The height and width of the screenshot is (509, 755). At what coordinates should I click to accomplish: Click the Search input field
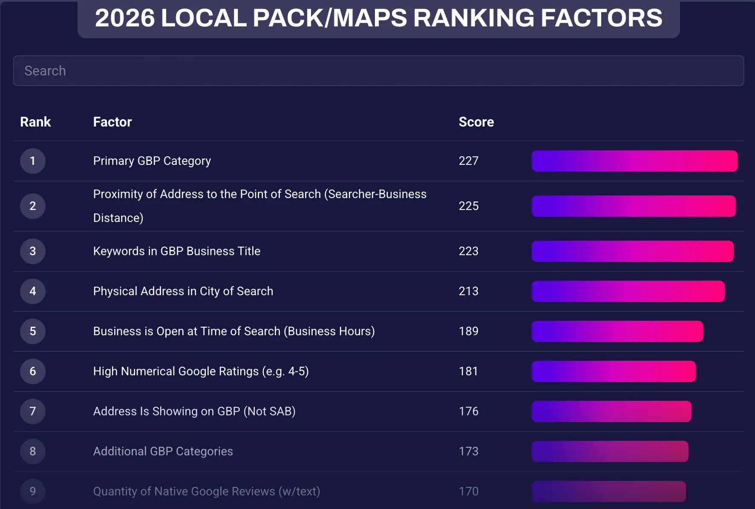pyautogui.click(x=378, y=71)
